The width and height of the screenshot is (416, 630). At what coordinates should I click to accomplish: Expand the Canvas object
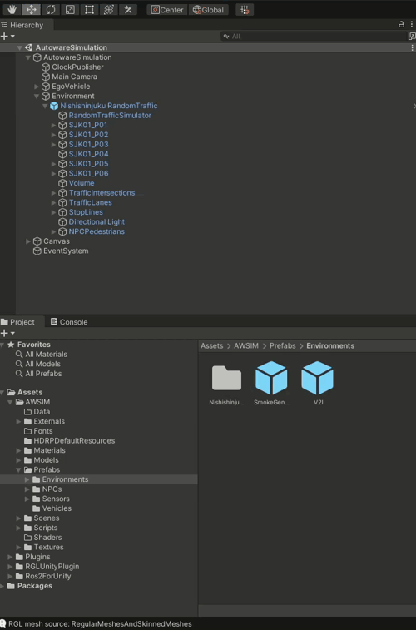click(27, 241)
